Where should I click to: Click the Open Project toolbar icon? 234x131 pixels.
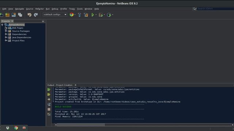coord(14,15)
